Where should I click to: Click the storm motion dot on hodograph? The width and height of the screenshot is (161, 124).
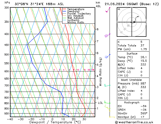[x=134, y=22]
